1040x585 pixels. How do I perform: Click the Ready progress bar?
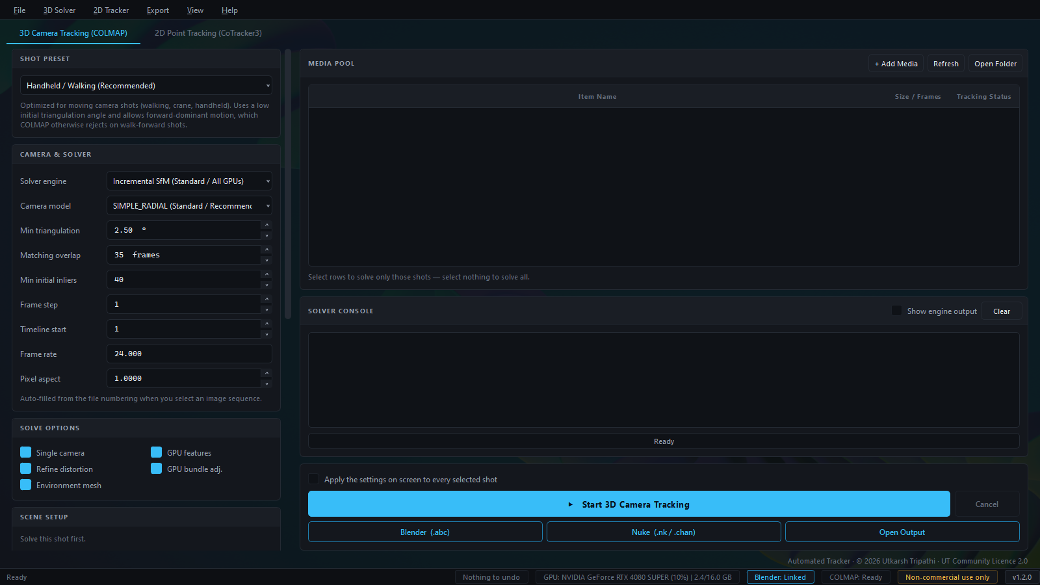[664, 441]
